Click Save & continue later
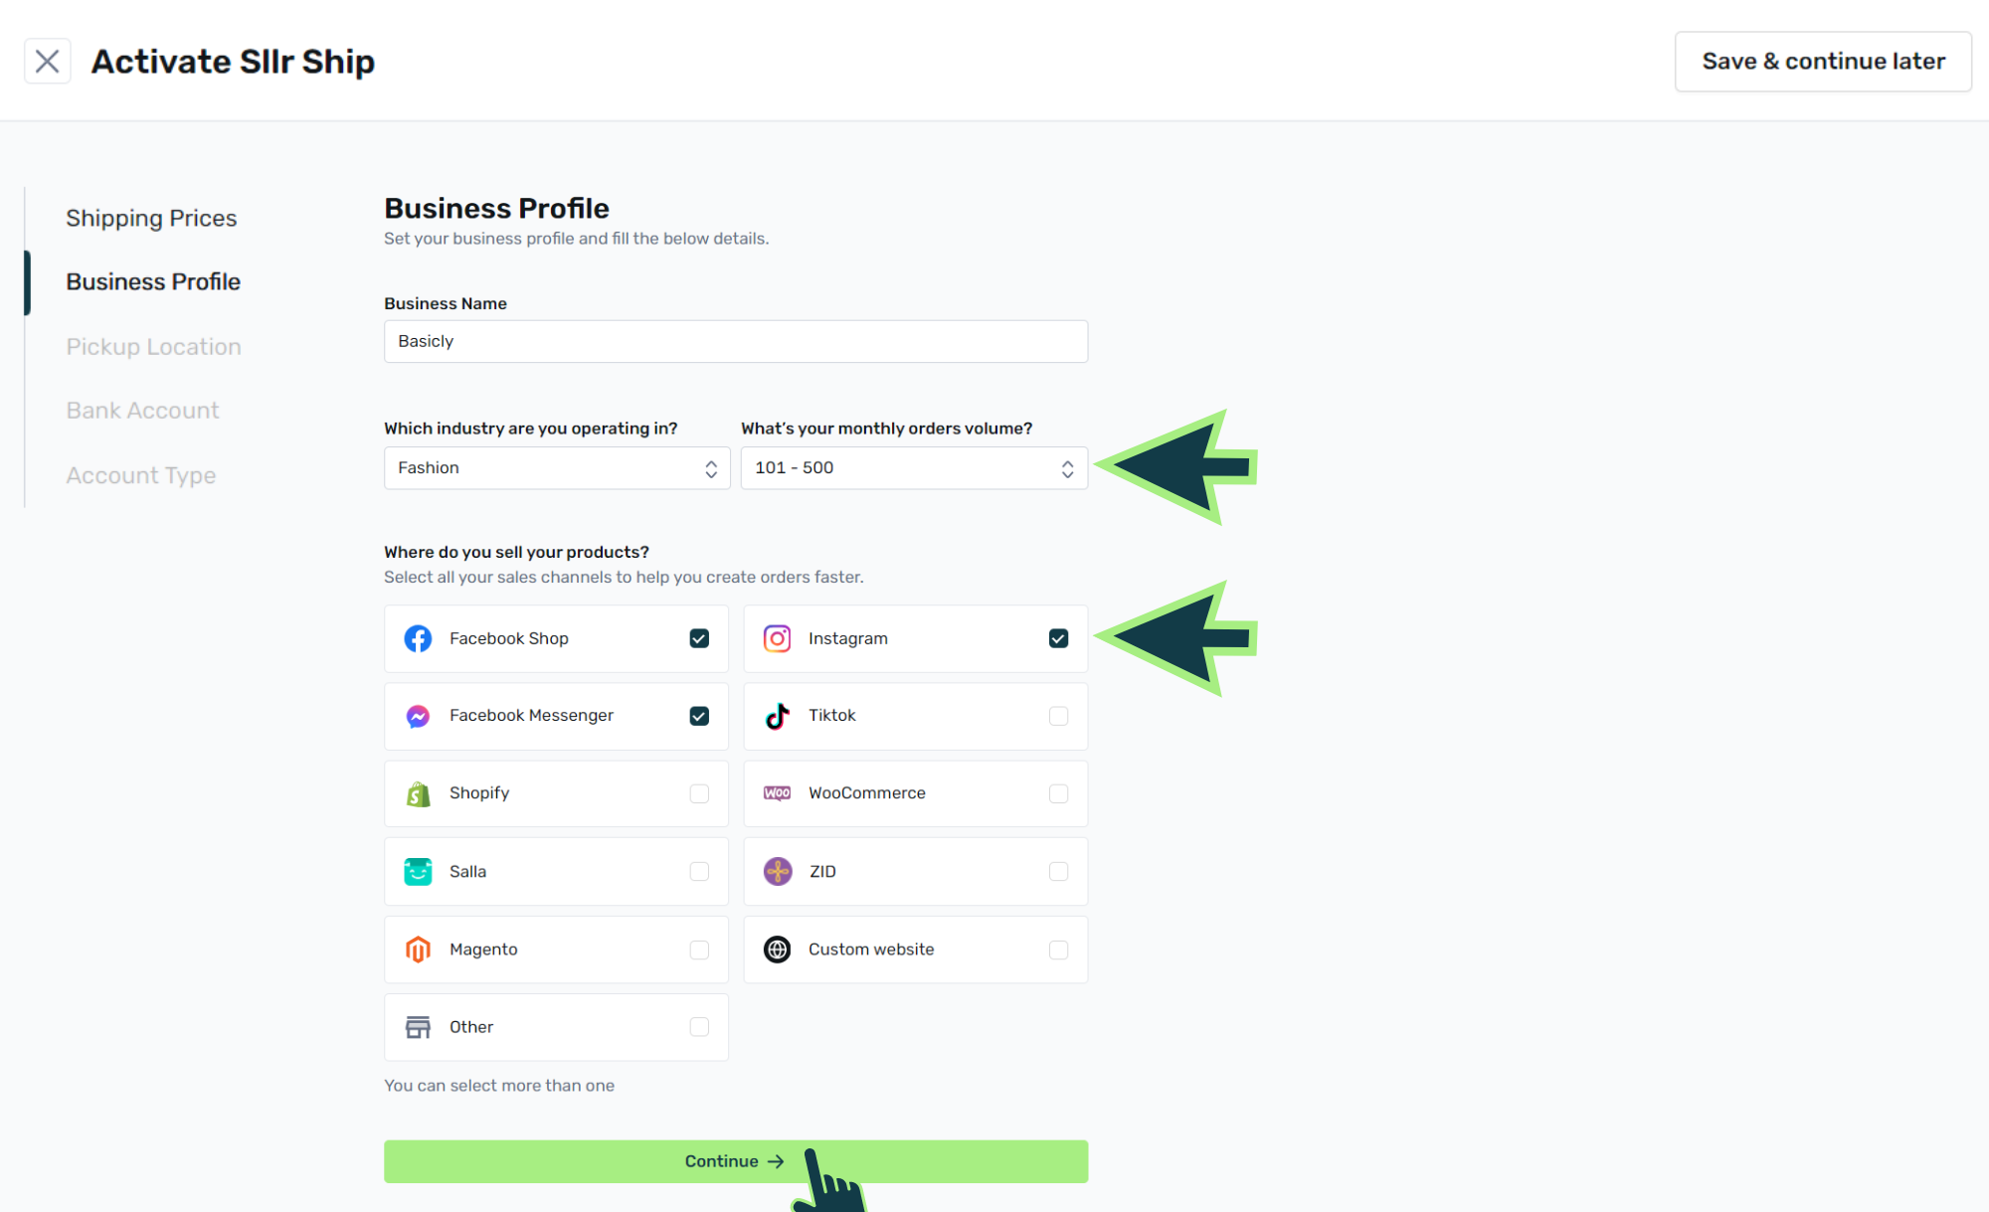Image resolution: width=1989 pixels, height=1212 pixels. click(x=1822, y=62)
